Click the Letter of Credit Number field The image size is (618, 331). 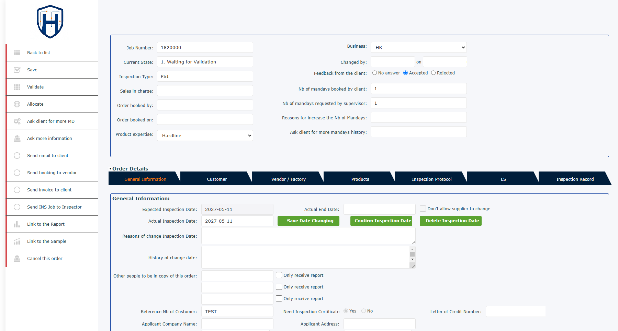coord(516,312)
